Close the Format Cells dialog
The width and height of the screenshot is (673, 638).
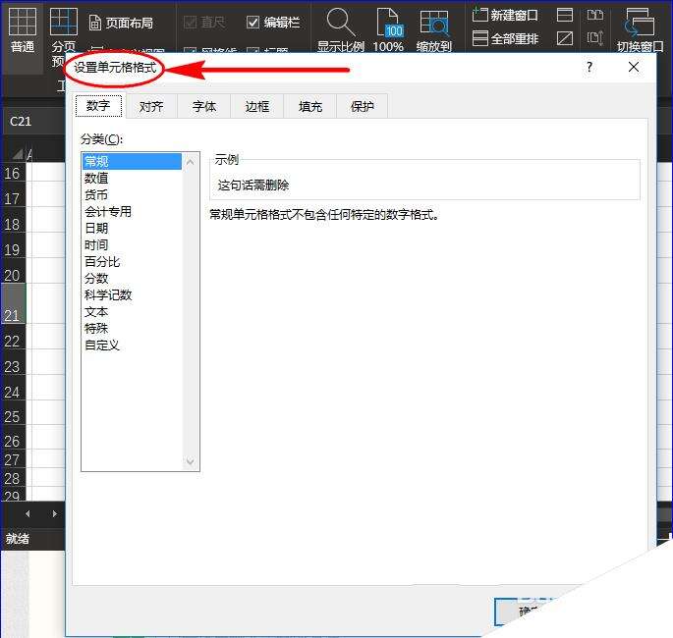pos(634,67)
